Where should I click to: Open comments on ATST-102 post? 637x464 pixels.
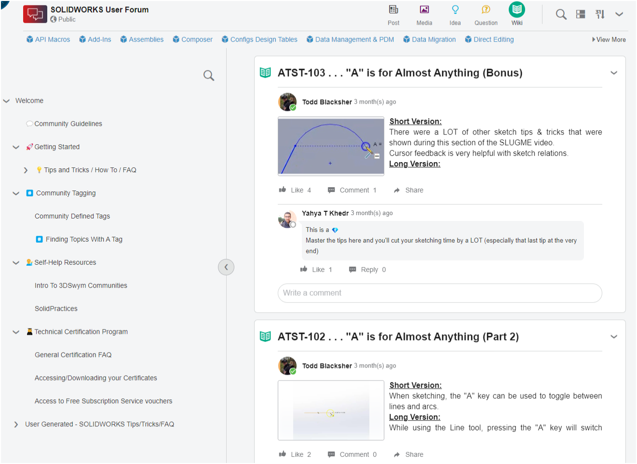click(x=352, y=455)
